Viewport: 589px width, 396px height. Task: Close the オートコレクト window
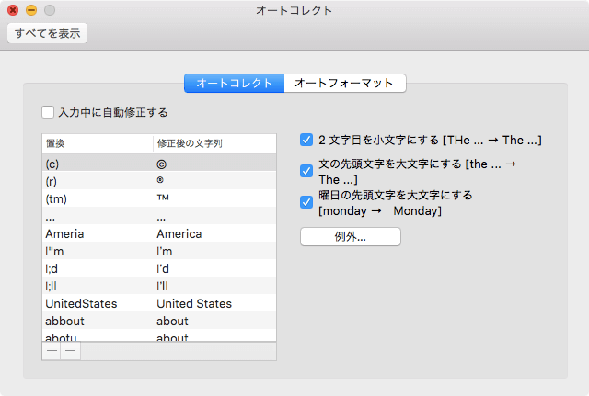[x=13, y=10]
